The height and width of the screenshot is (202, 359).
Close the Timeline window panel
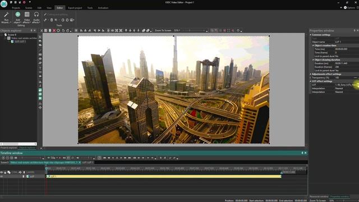[x=305, y=153]
